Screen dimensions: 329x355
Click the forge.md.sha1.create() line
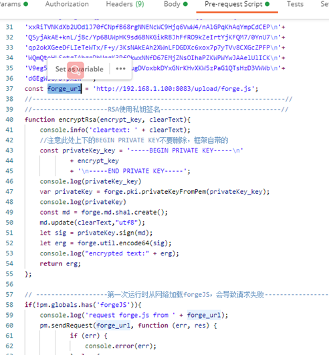point(104,213)
